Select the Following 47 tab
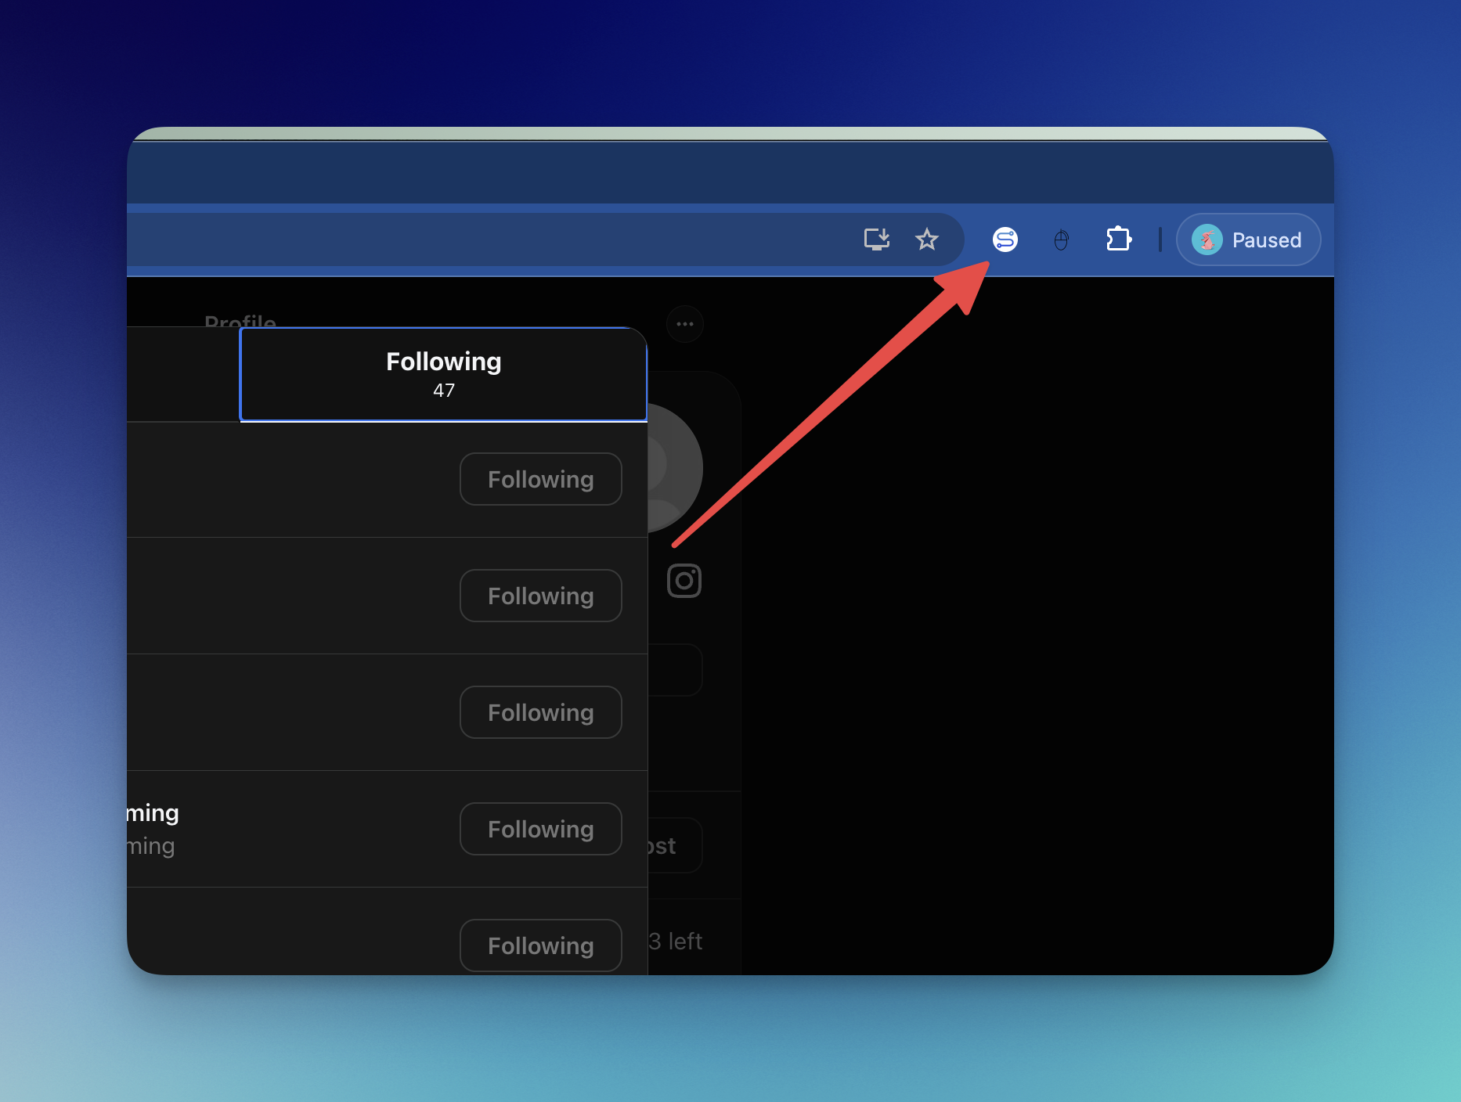This screenshot has width=1461, height=1102. point(443,374)
